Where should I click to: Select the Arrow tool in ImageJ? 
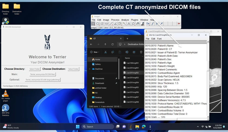[x=161, y=24]
